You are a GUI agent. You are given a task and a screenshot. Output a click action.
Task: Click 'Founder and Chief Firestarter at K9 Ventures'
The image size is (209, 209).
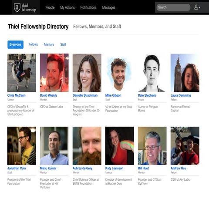click(x=50, y=183)
